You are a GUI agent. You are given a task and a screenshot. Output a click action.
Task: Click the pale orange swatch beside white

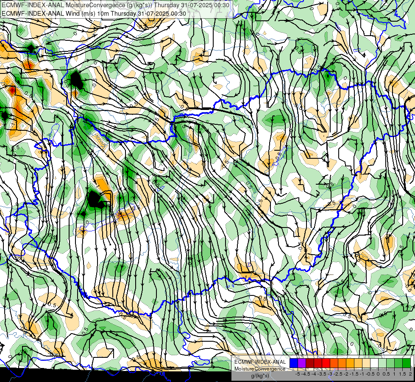(x=366, y=363)
